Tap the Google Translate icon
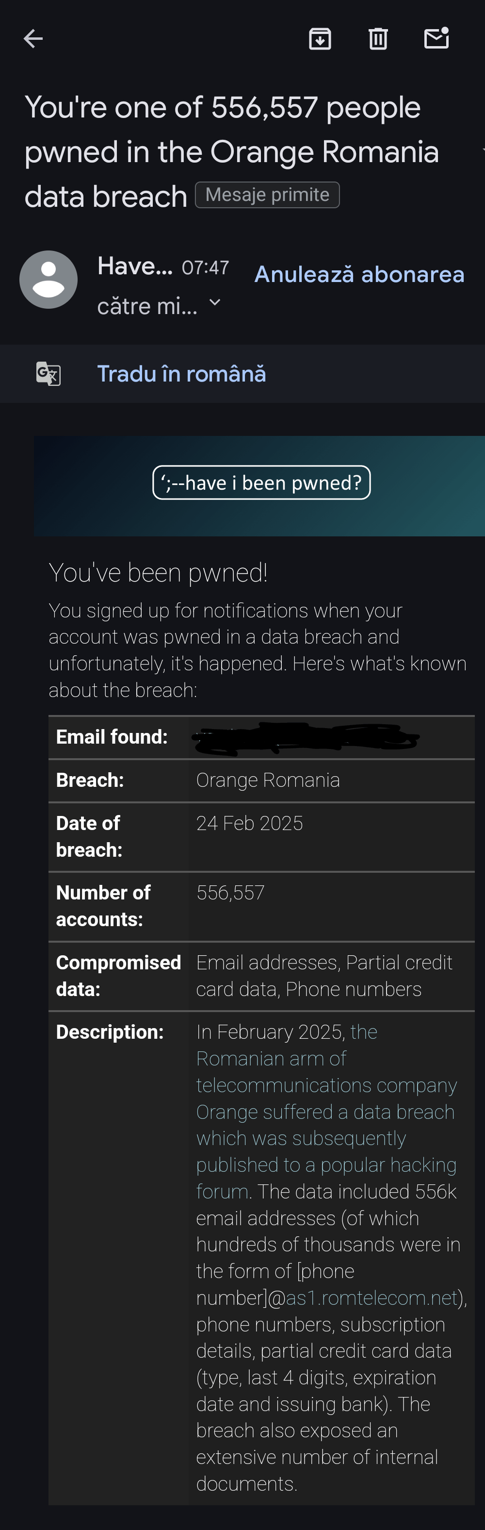Viewport: 485px width, 1530px height. [48, 374]
